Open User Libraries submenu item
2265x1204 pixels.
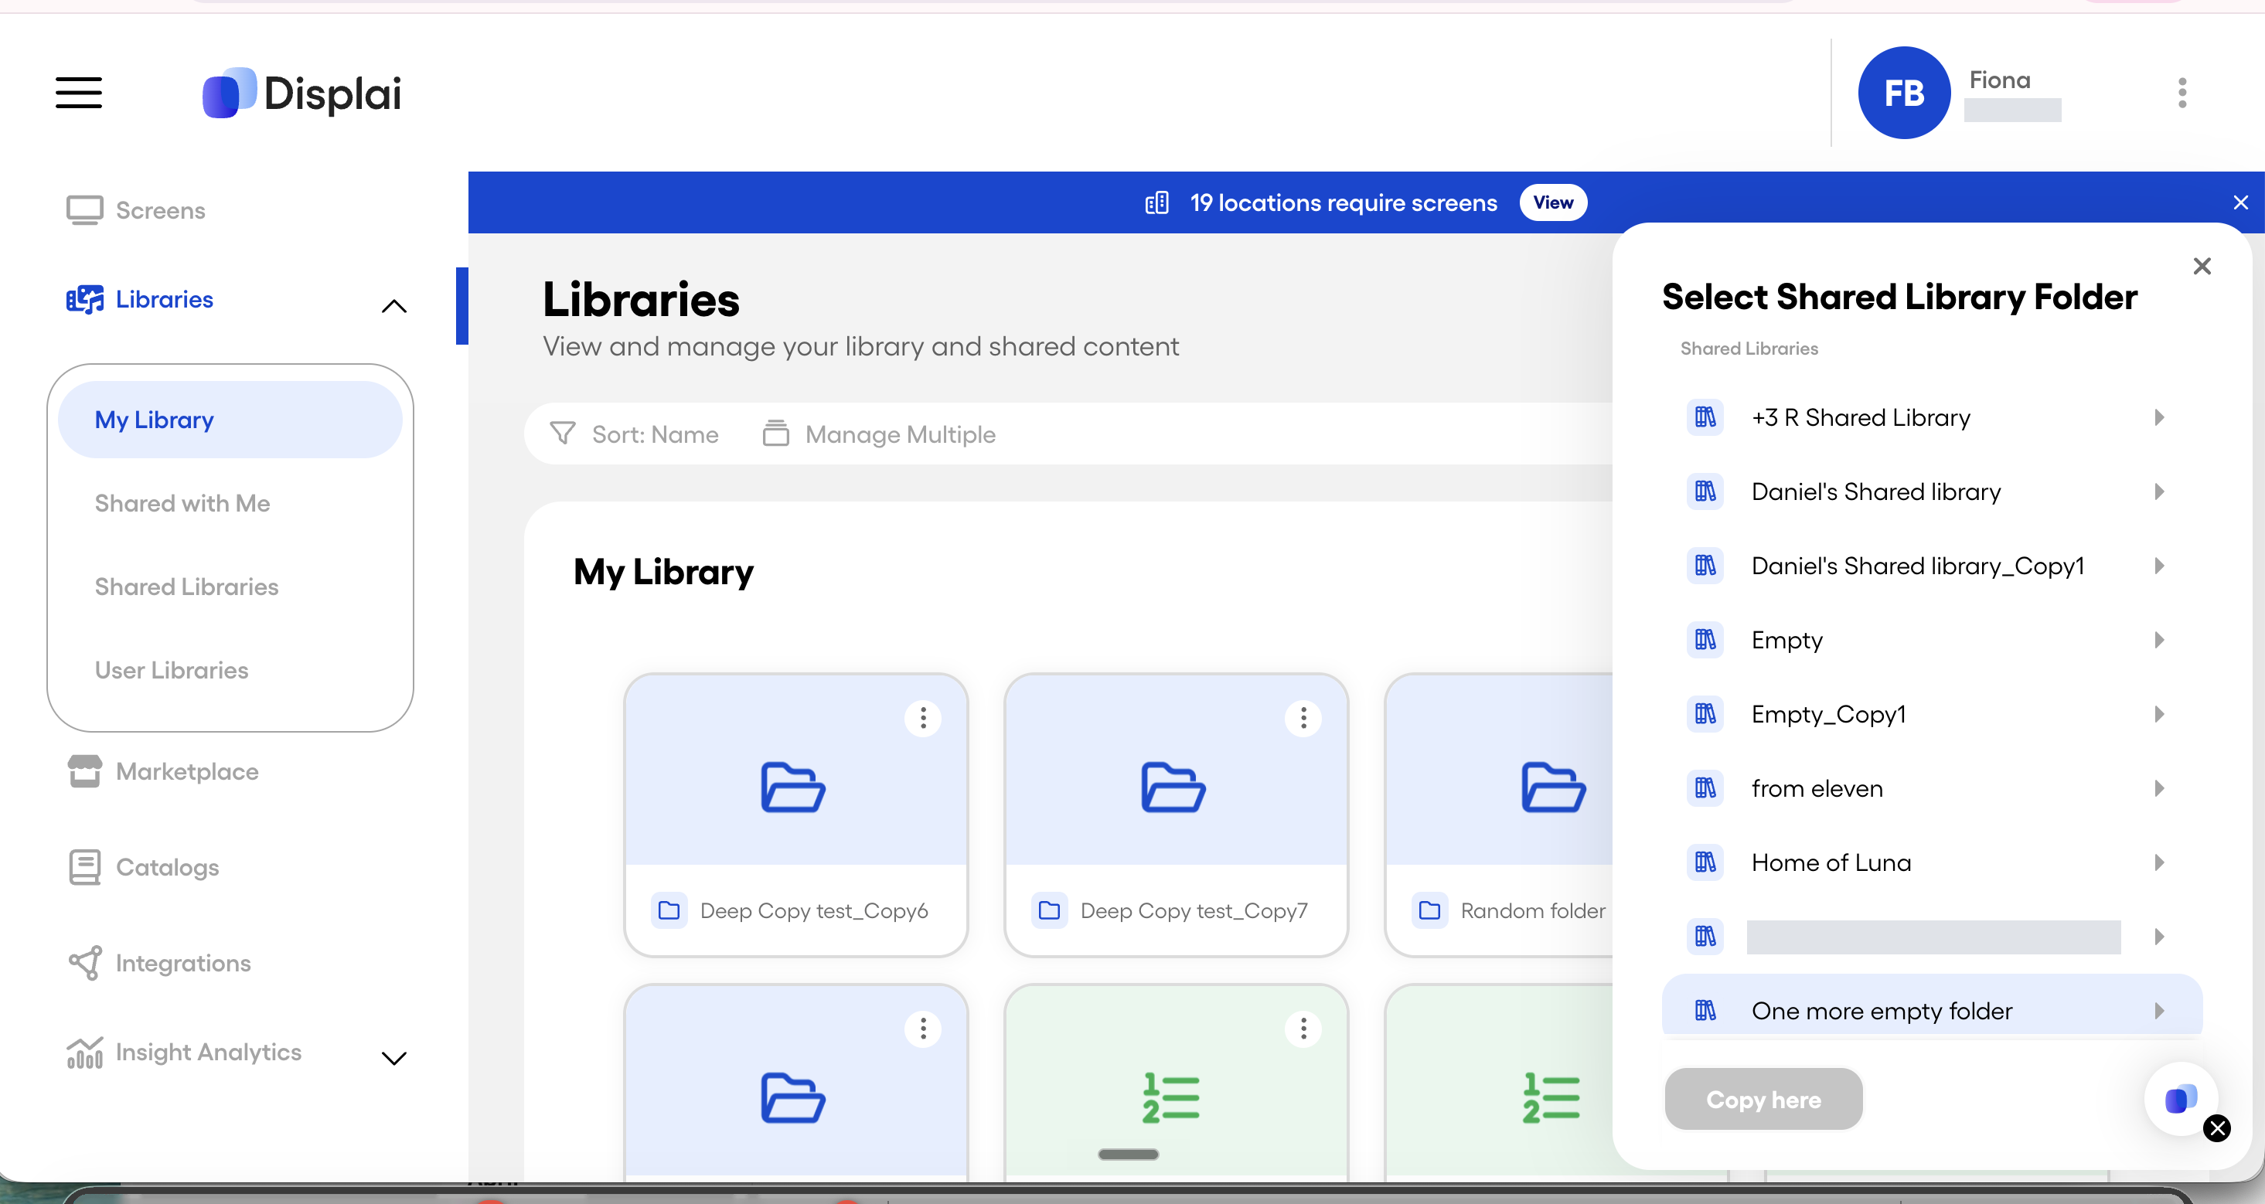coord(172,670)
